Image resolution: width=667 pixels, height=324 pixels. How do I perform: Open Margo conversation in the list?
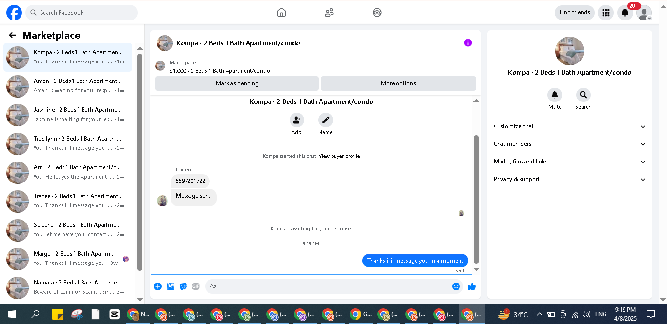click(68, 259)
